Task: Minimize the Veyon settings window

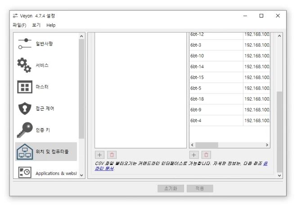Action: (245, 16)
